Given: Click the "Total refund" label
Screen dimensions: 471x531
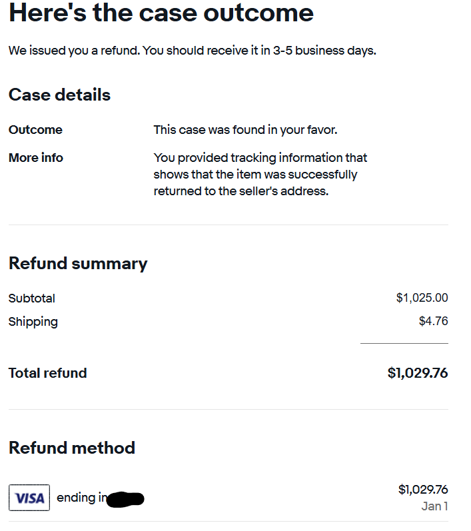Looking at the screenshot, I should click(47, 373).
